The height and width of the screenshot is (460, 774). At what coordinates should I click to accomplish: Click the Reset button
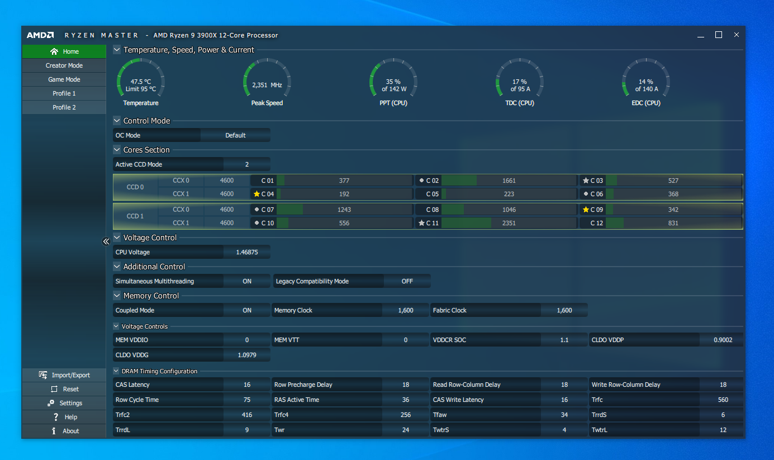click(64, 389)
